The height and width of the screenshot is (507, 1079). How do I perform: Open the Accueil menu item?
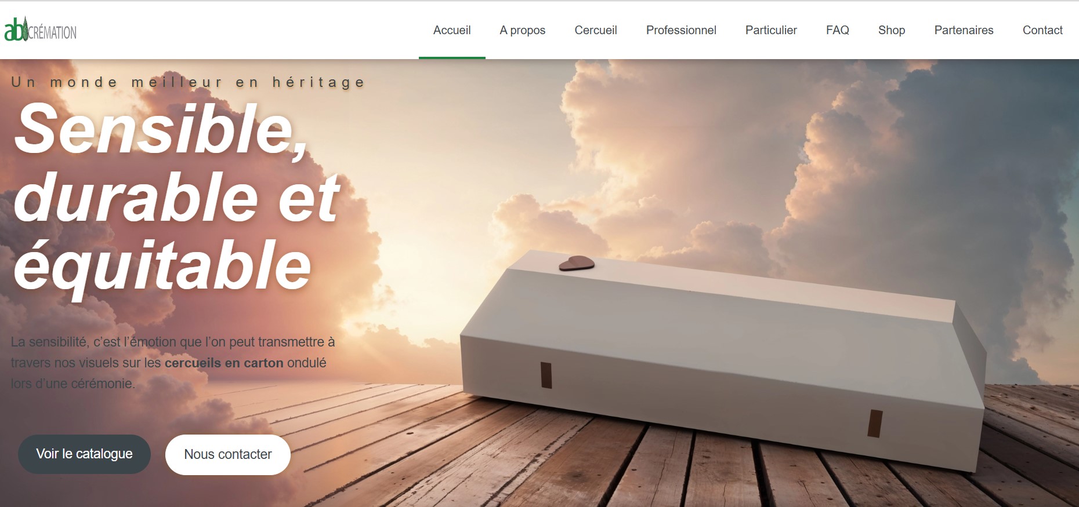click(452, 30)
